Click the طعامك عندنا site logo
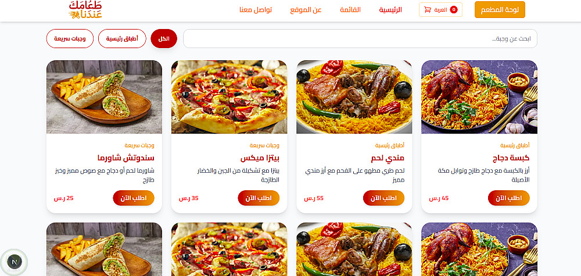Screen dimensions: 581x276 tap(85, 10)
